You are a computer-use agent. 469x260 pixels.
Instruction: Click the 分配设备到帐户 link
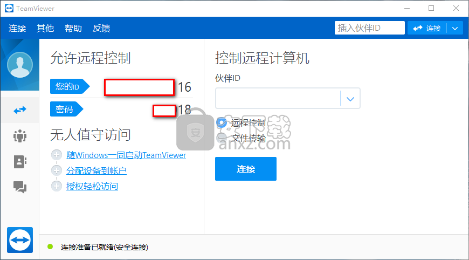point(96,170)
